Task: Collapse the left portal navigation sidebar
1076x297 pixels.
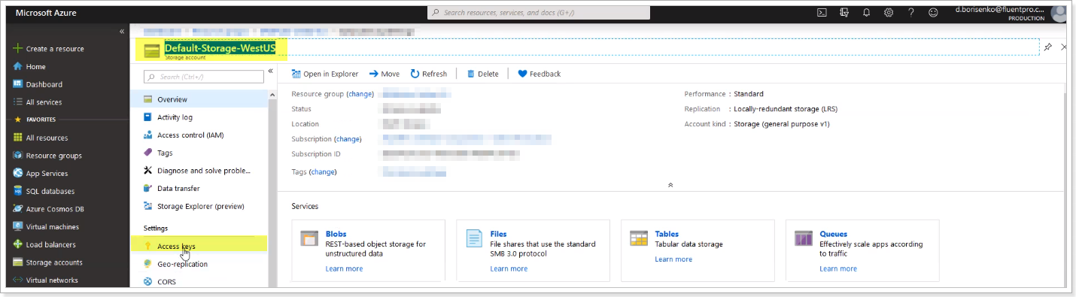Action: click(x=122, y=32)
